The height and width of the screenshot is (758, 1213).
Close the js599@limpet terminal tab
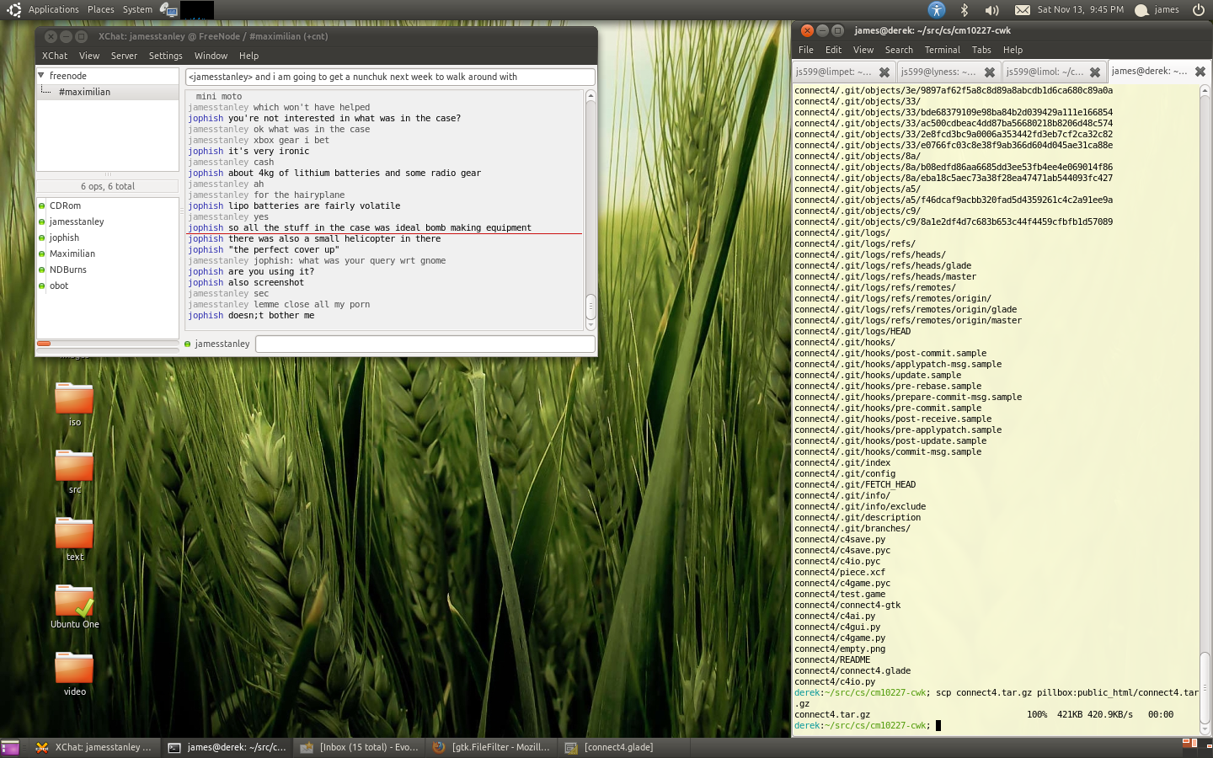click(x=884, y=72)
